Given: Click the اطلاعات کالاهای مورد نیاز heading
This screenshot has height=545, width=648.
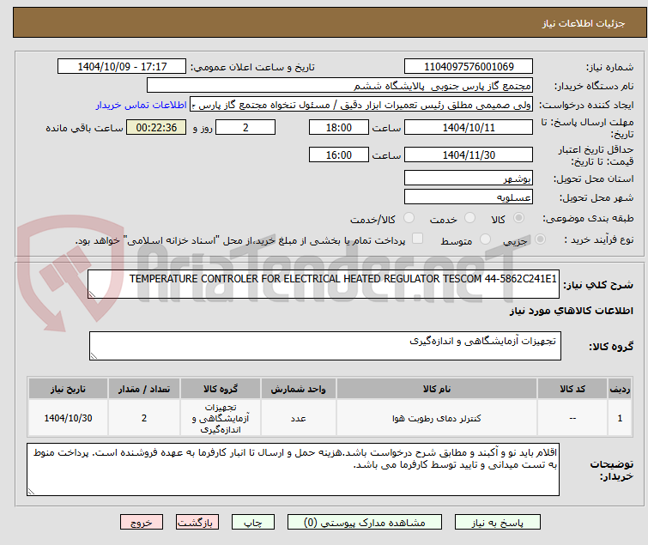Looking at the screenshot, I should pyautogui.click(x=571, y=311).
